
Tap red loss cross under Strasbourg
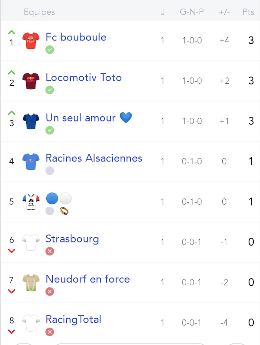50,251
